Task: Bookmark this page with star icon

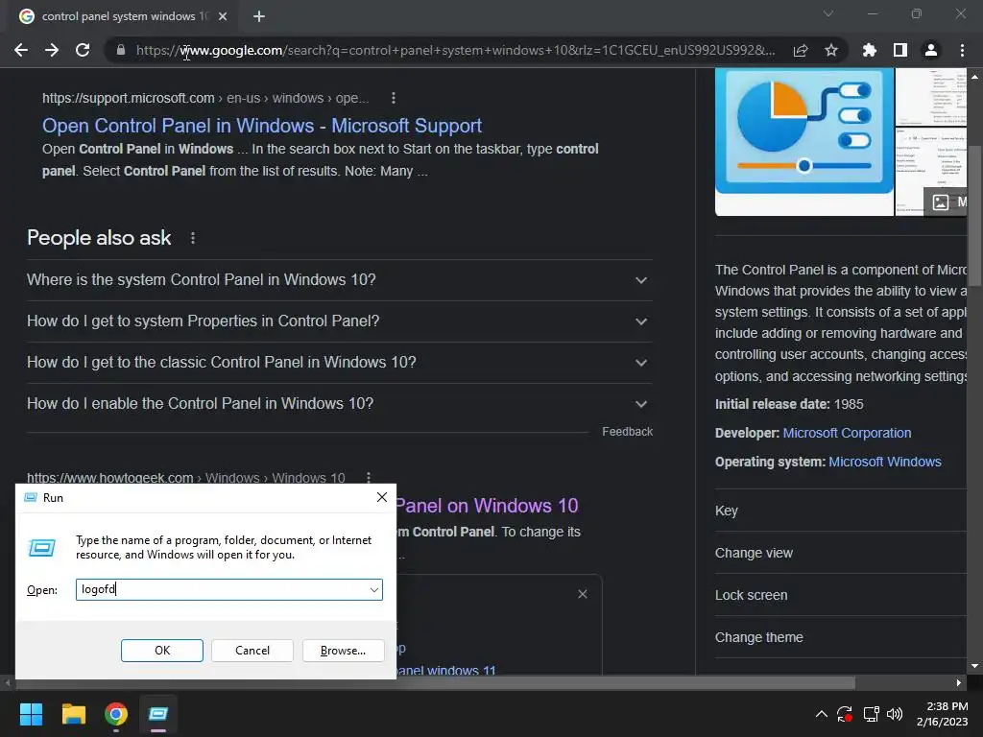Action: coord(831,50)
